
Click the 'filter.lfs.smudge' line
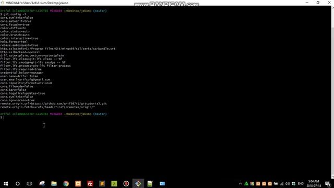[x=33, y=62]
